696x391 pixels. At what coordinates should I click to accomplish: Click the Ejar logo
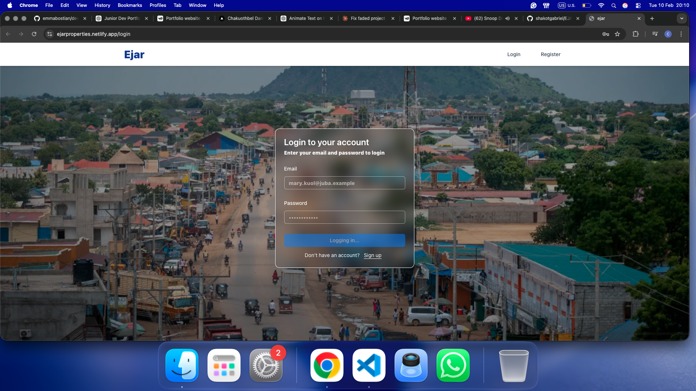[x=134, y=54]
